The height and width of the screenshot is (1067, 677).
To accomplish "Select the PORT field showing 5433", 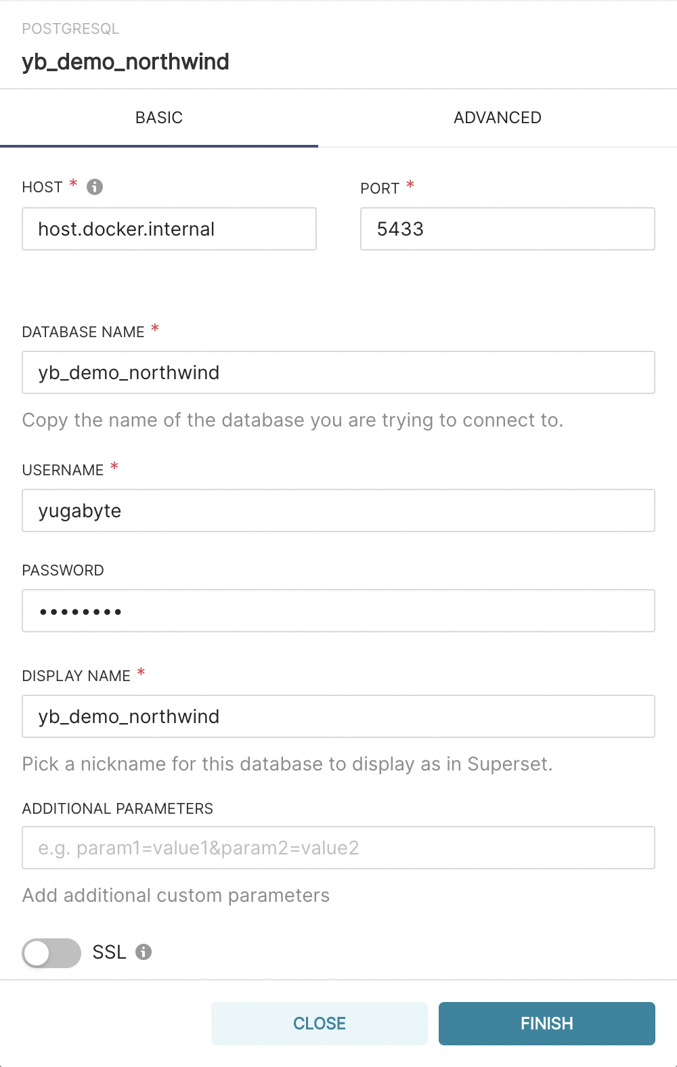I will [507, 229].
